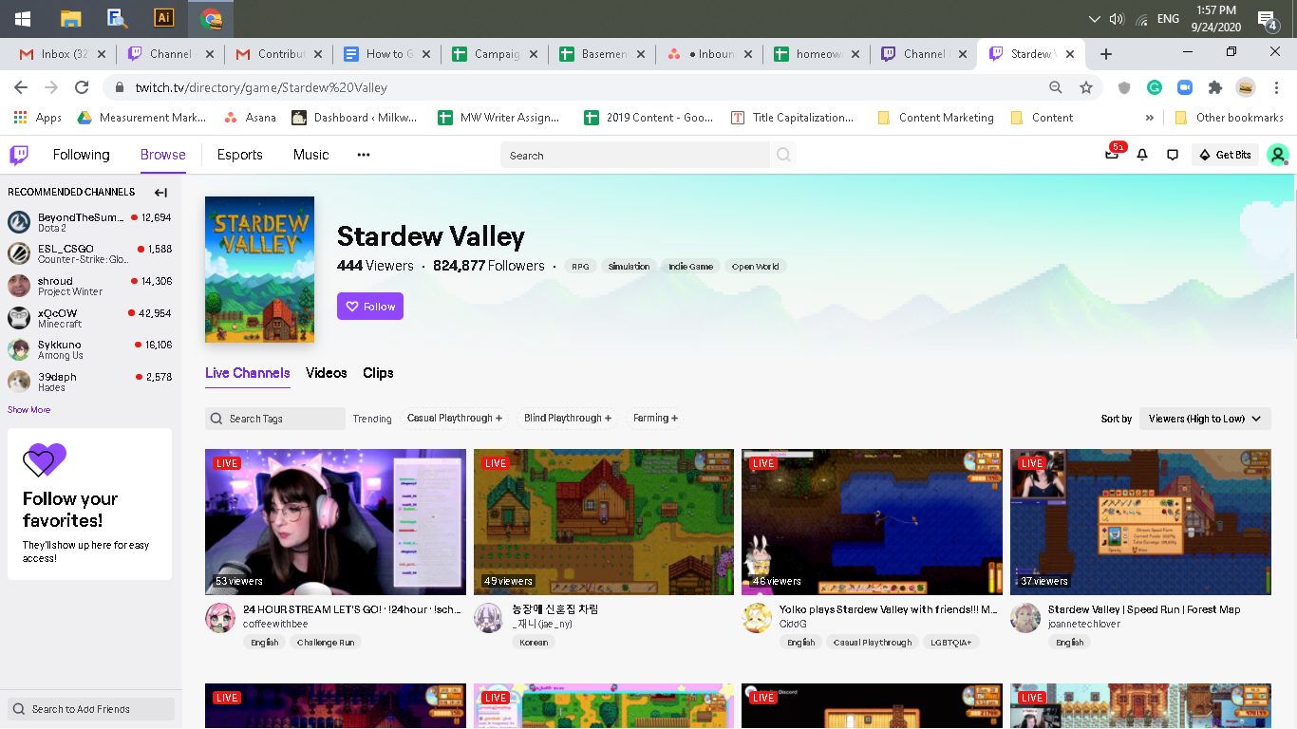
Task: Click the Twitch logo home icon
Action: (19, 155)
